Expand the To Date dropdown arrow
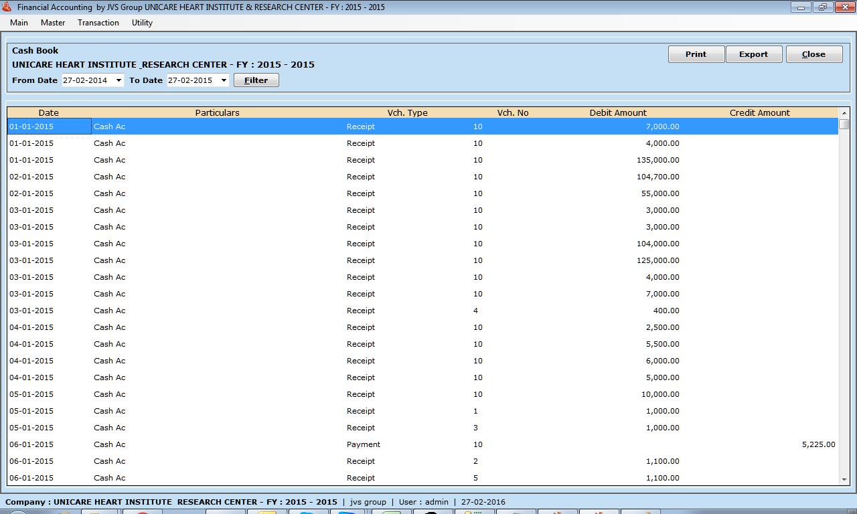 click(x=224, y=80)
